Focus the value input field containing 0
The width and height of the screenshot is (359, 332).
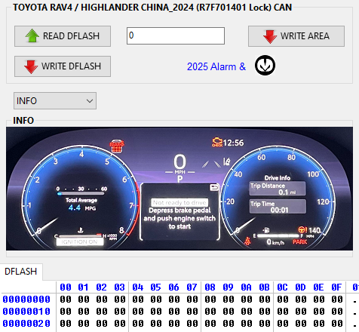176,35
